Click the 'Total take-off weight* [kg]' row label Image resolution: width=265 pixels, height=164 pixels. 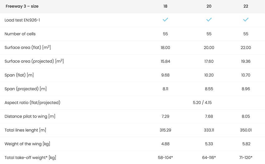[x=30, y=157]
